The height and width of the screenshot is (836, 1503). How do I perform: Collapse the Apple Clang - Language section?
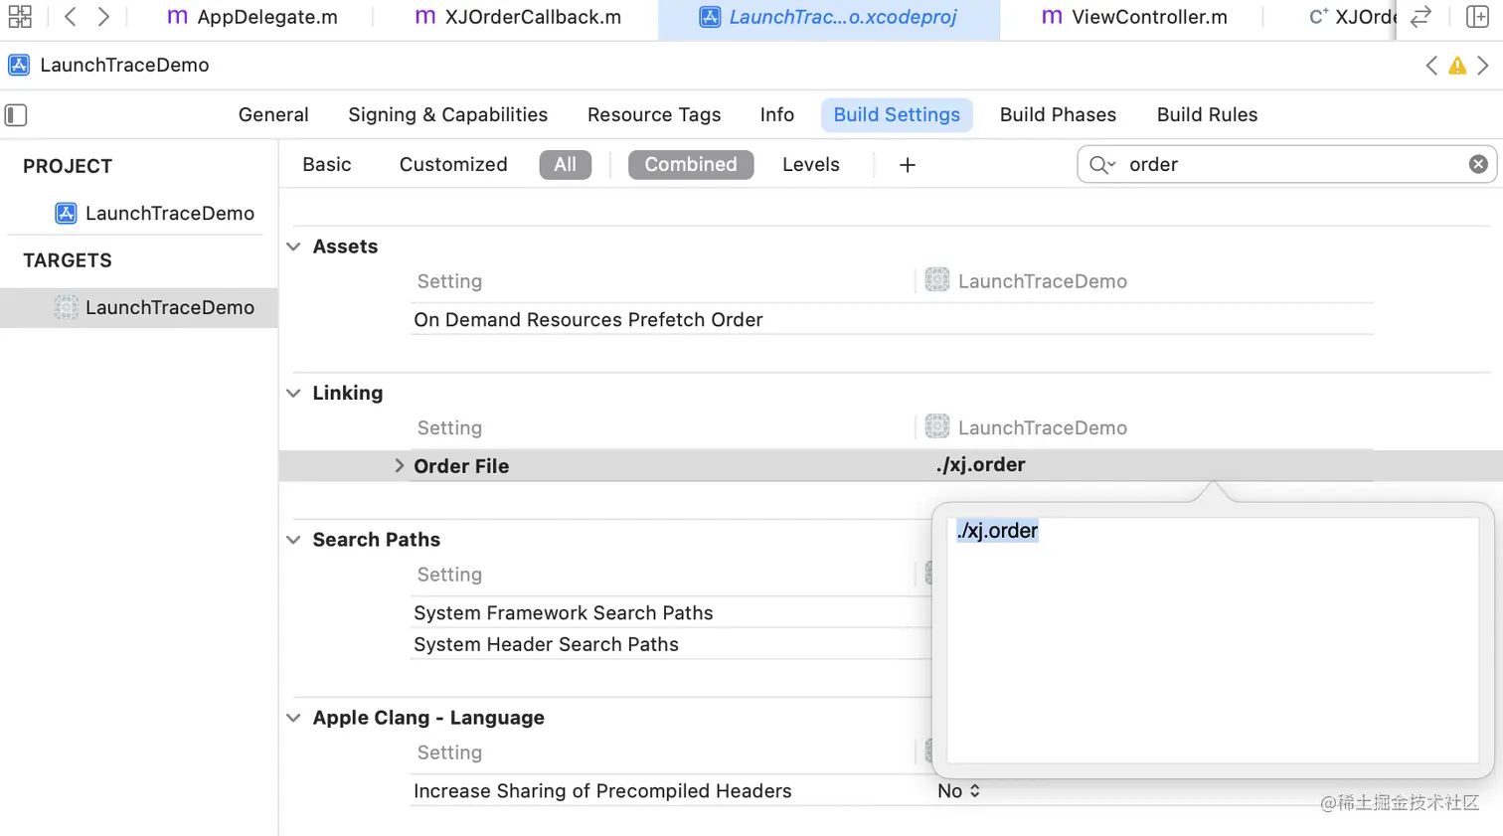[x=293, y=718]
